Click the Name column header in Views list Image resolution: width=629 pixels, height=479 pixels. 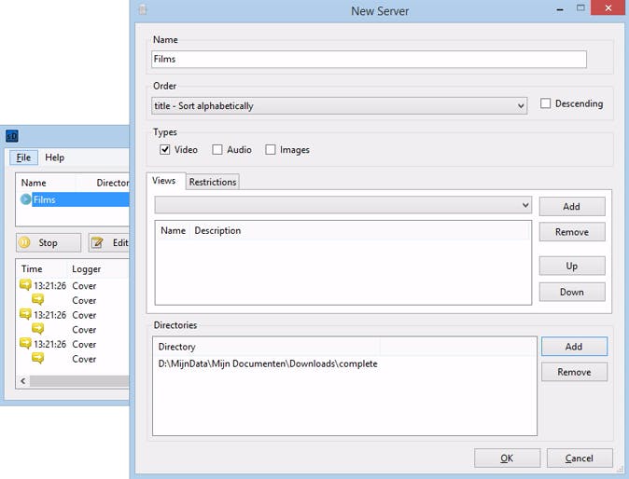tap(173, 231)
